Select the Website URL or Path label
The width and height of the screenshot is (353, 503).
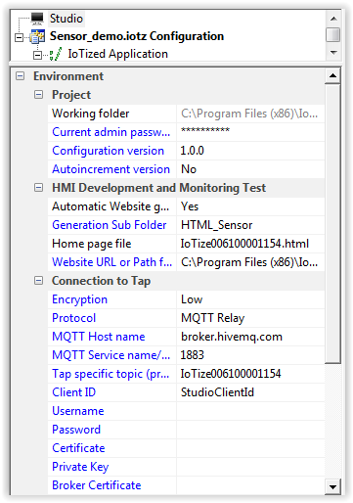tap(111, 262)
